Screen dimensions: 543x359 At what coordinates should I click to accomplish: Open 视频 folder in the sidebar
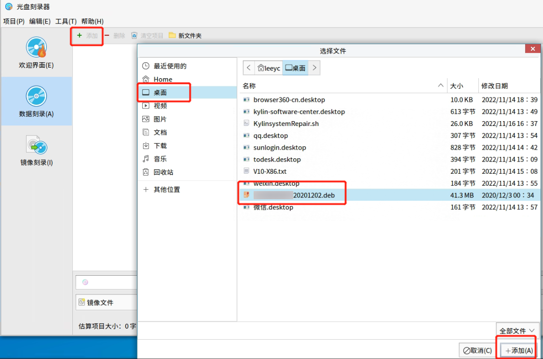(187, 106)
